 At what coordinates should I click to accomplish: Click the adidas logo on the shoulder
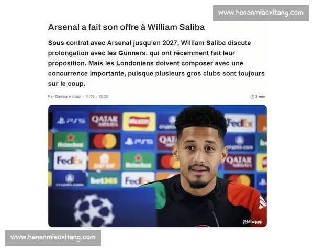[262, 202]
